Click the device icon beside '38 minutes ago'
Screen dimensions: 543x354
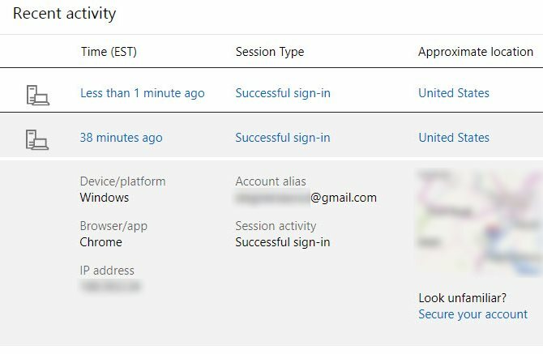point(37,140)
